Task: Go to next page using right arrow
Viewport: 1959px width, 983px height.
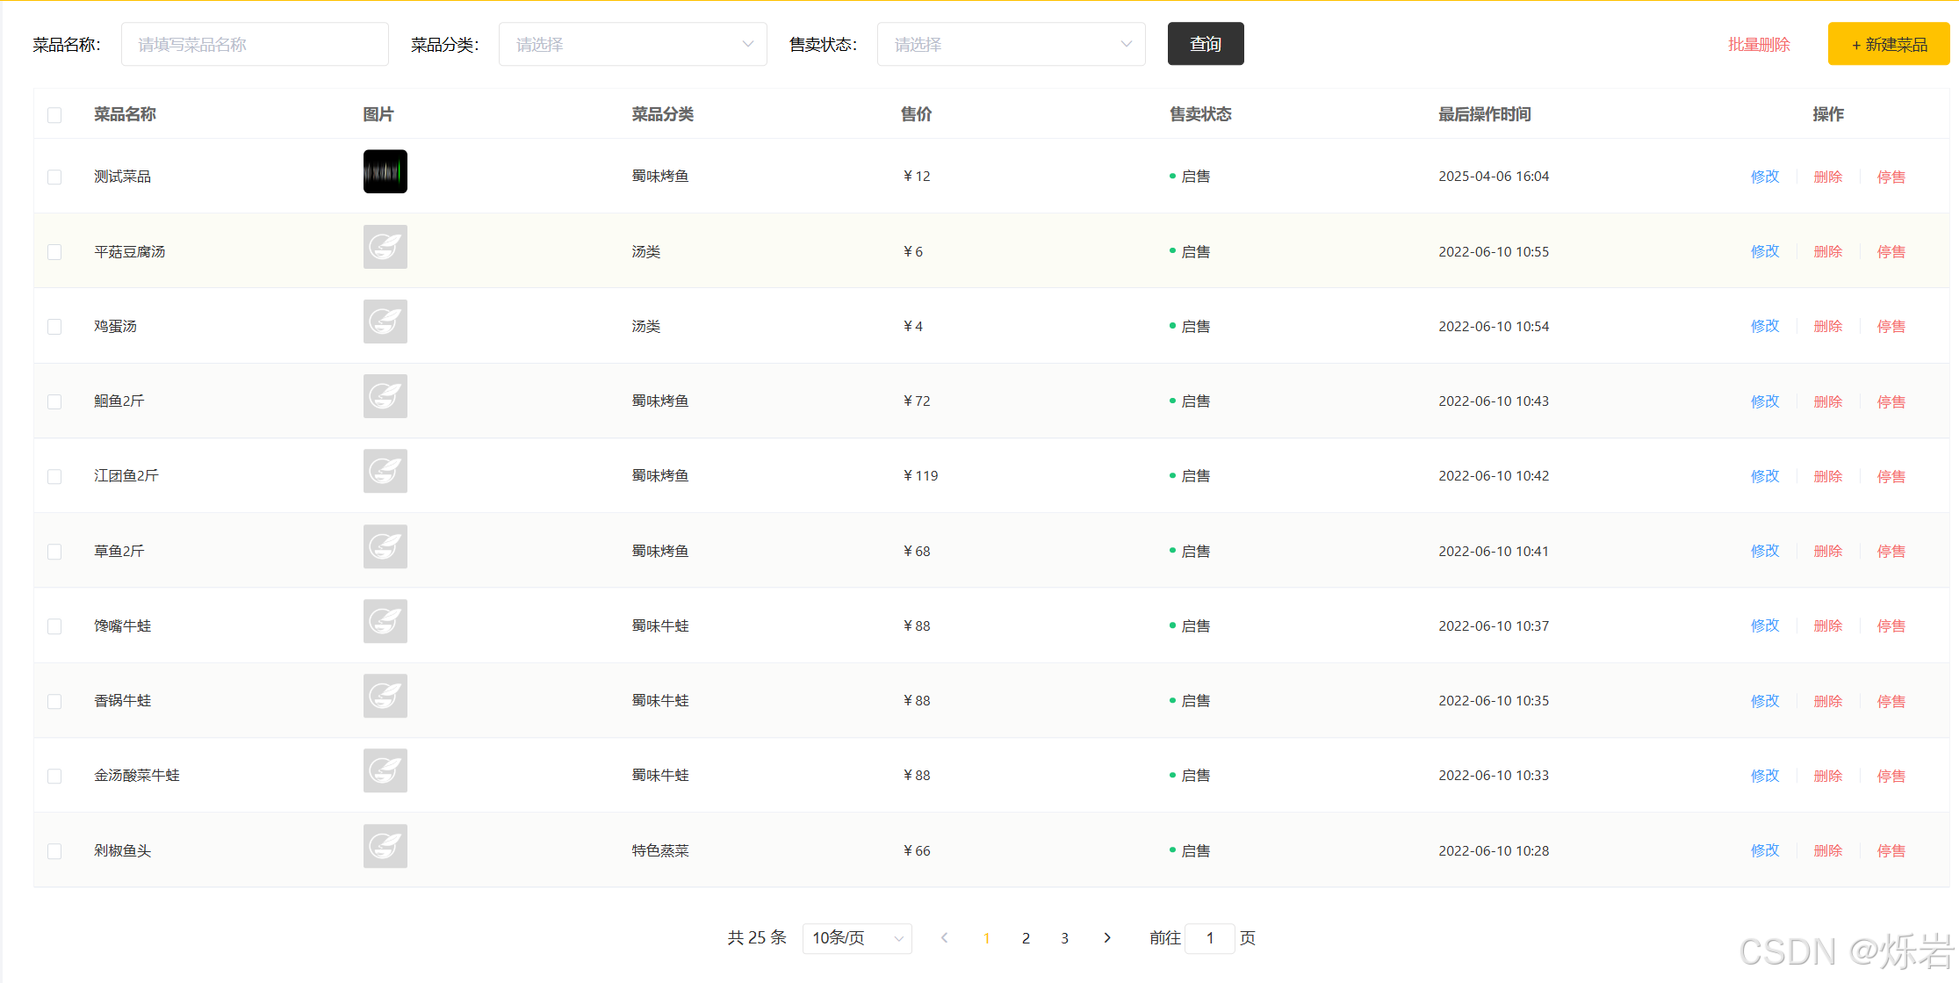Action: click(x=1106, y=937)
